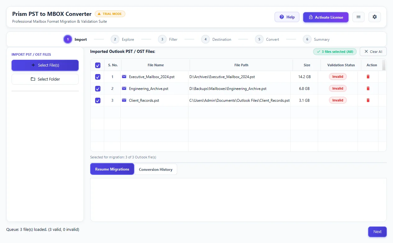Screen dimensions: 393x243
Task: Click the Next button
Action: point(377,231)
